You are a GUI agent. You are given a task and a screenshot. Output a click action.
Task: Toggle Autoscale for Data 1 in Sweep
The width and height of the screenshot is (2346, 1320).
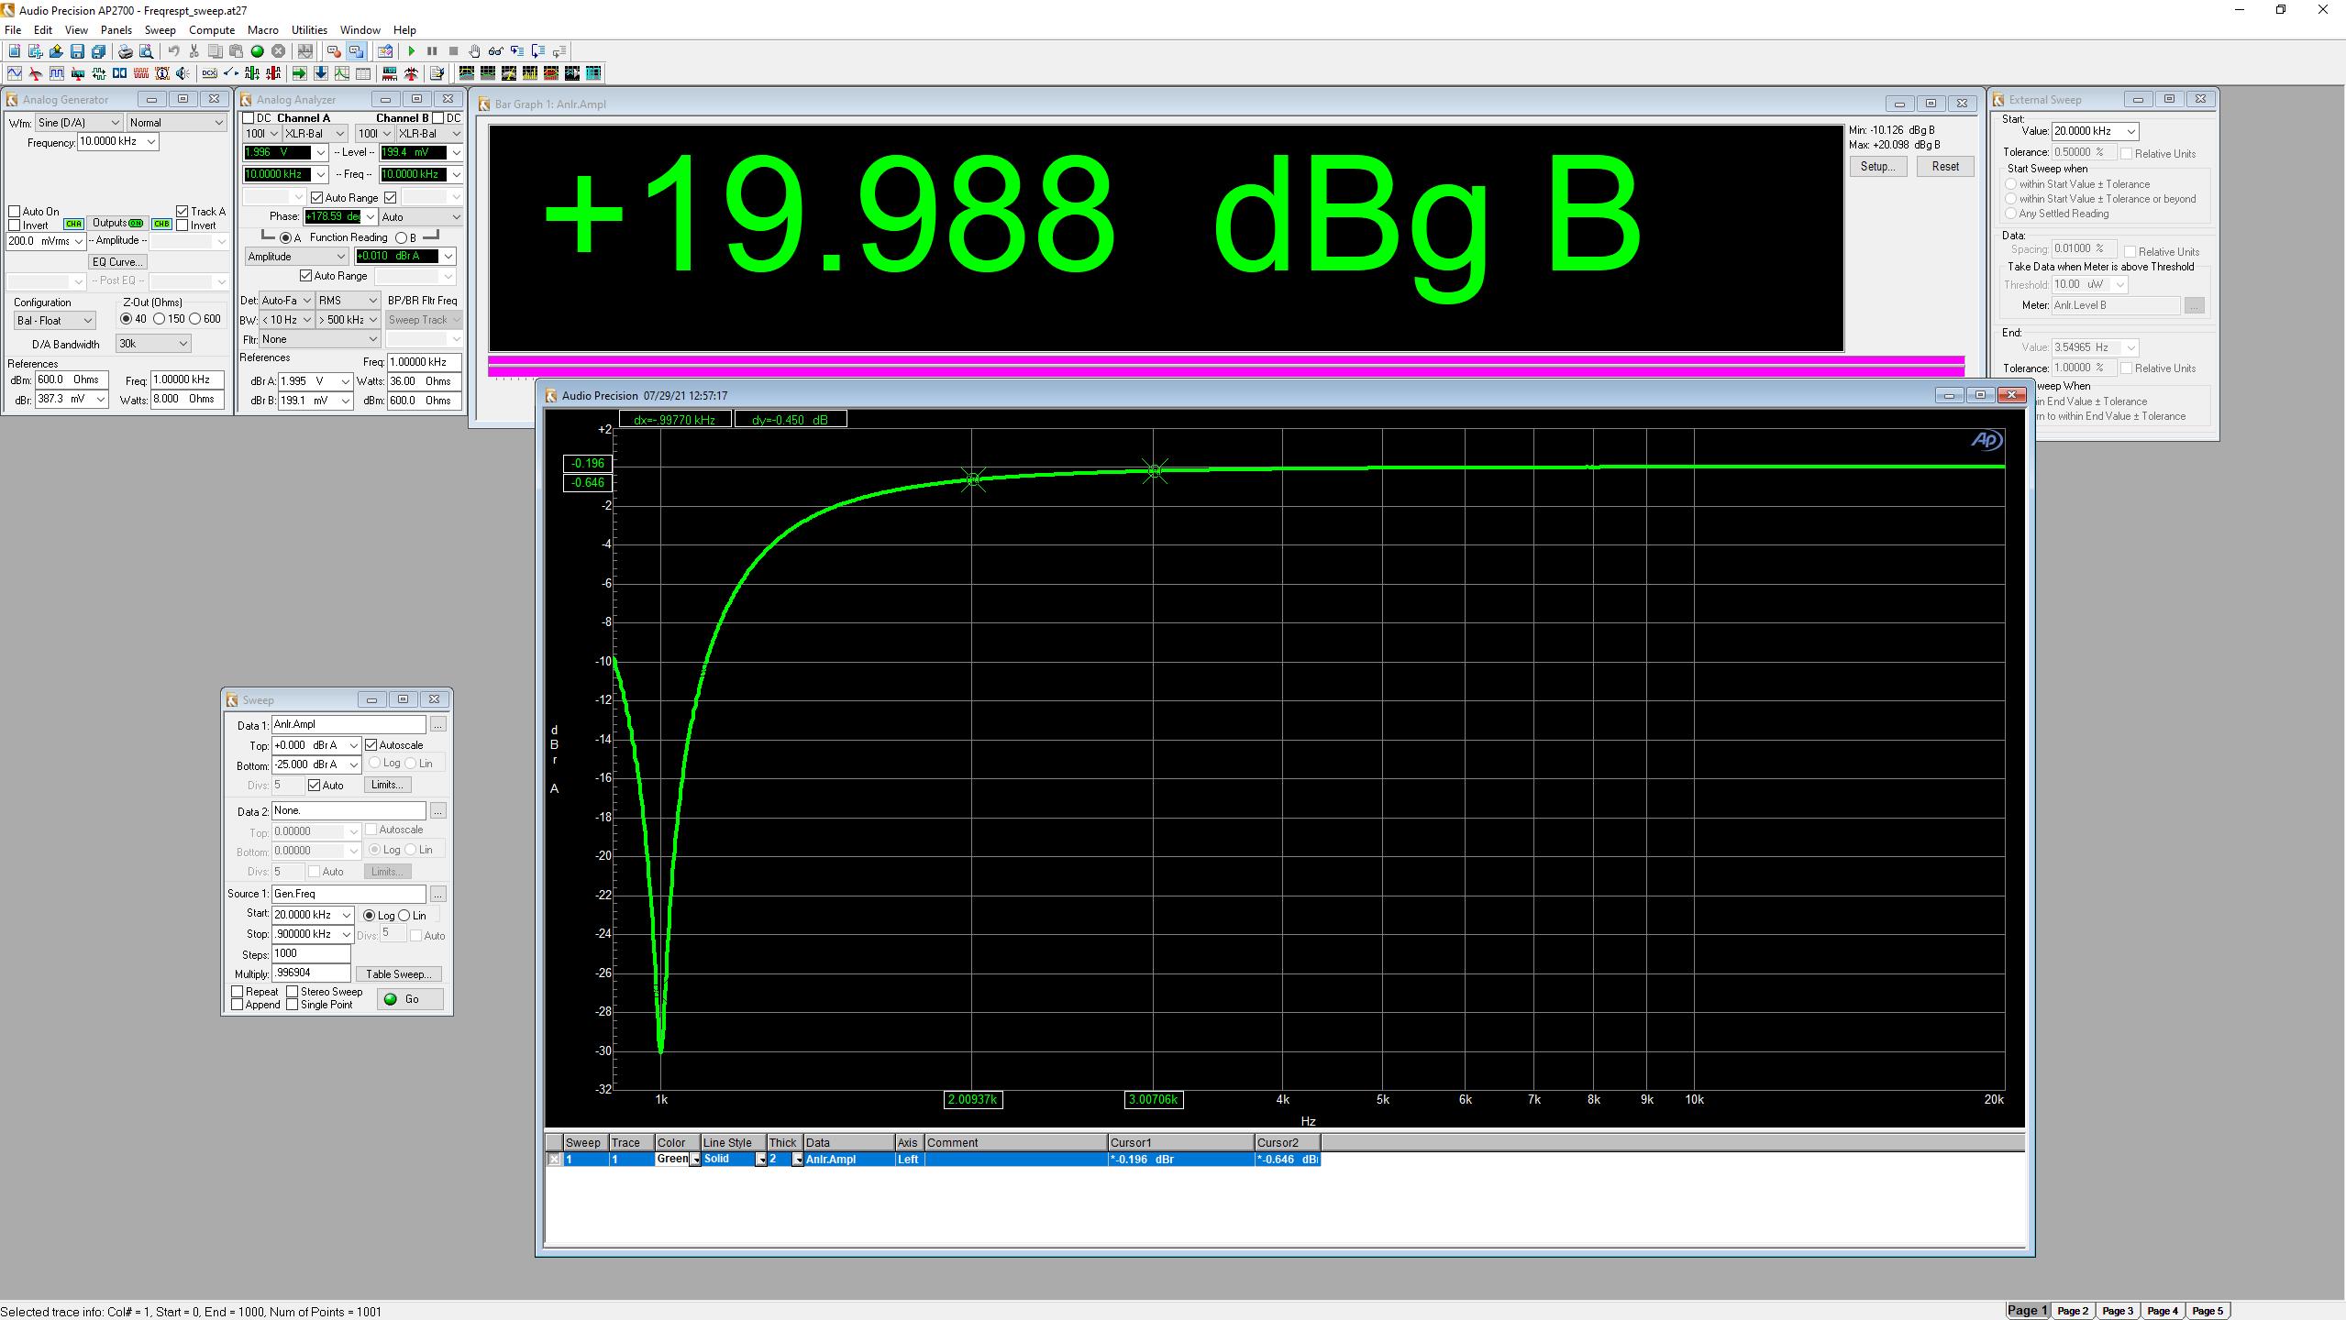coord(371,745)
